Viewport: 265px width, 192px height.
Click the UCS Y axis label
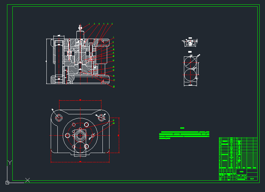click(x=10, y=162)
